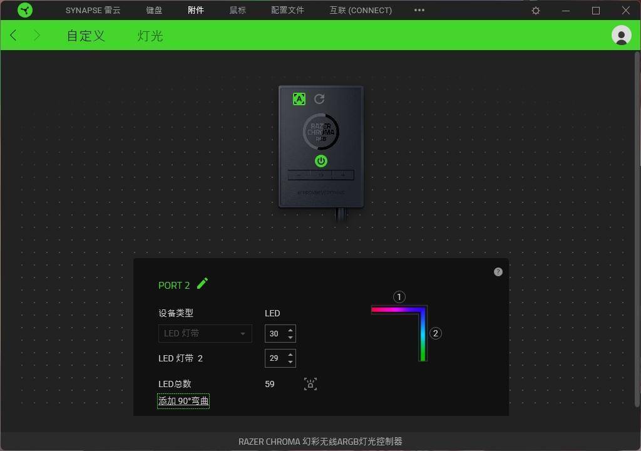This screenshot has height=451, width=641.
Task: Click the 添加 90°弯曲 link
Action: point(183,401)
